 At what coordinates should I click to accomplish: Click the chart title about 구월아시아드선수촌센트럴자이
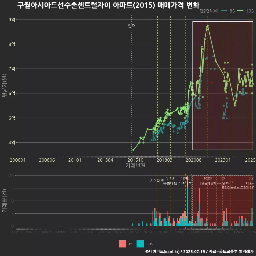[x=108, y=5]
